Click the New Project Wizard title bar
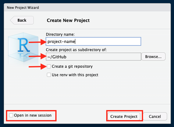 (x=87, y=7)
